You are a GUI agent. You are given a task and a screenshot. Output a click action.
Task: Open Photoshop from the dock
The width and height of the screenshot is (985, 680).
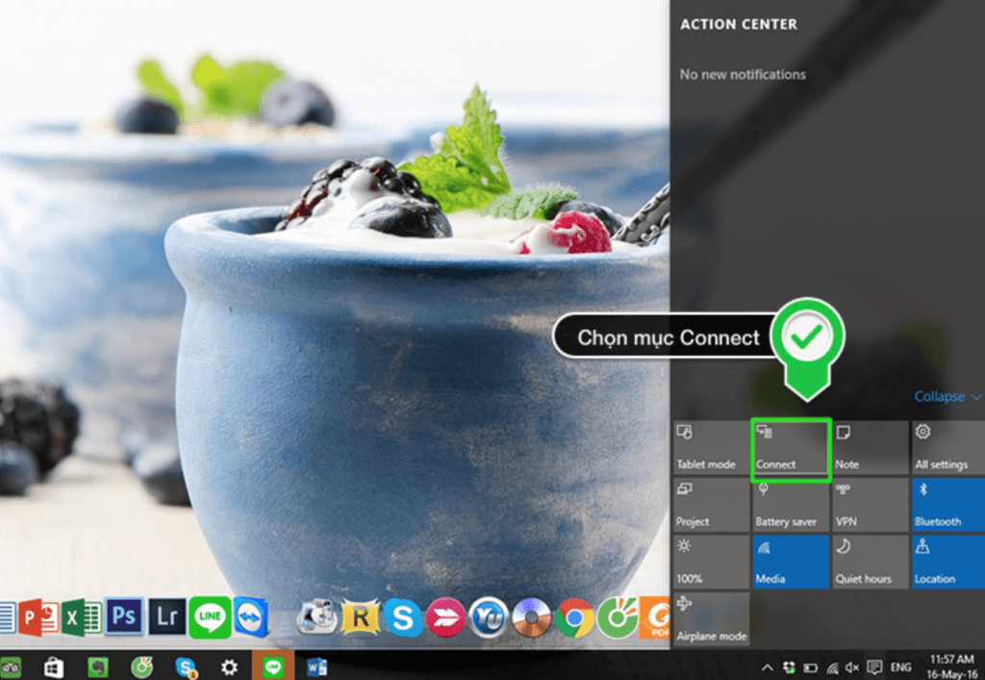pos(124,617)
